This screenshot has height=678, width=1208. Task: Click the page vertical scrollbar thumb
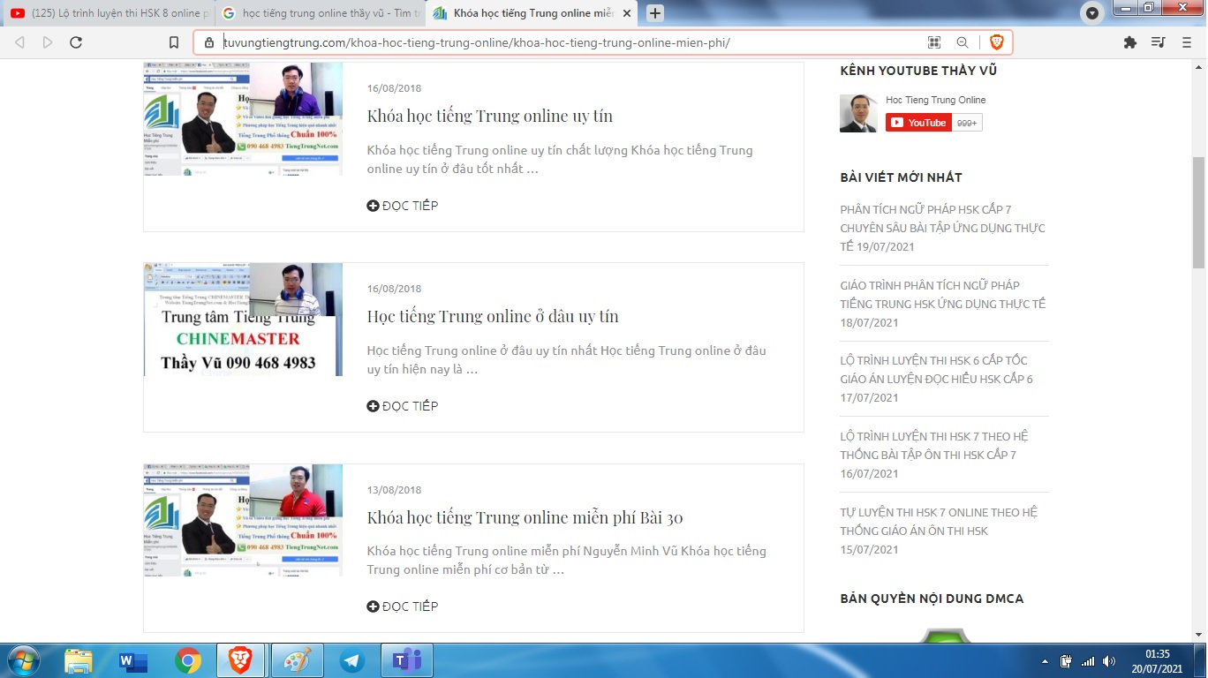pos(1198,212)
